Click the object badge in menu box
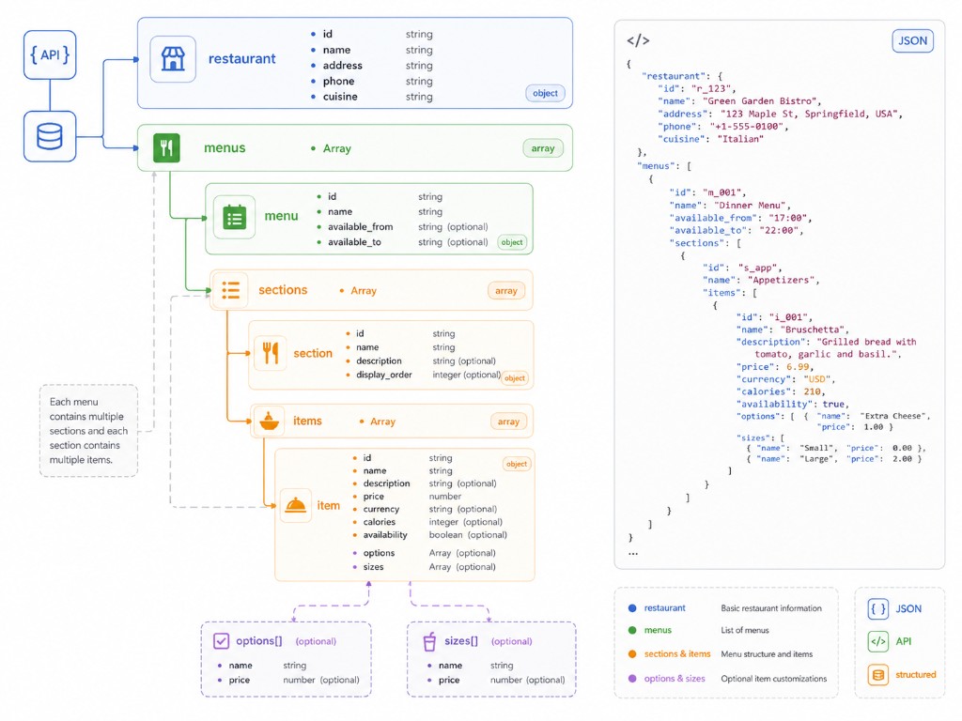The height and width of the screenshot is (721, 962). point(512,242)
